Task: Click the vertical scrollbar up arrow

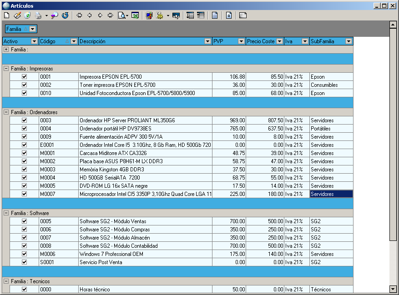Action: coord(393,25)
